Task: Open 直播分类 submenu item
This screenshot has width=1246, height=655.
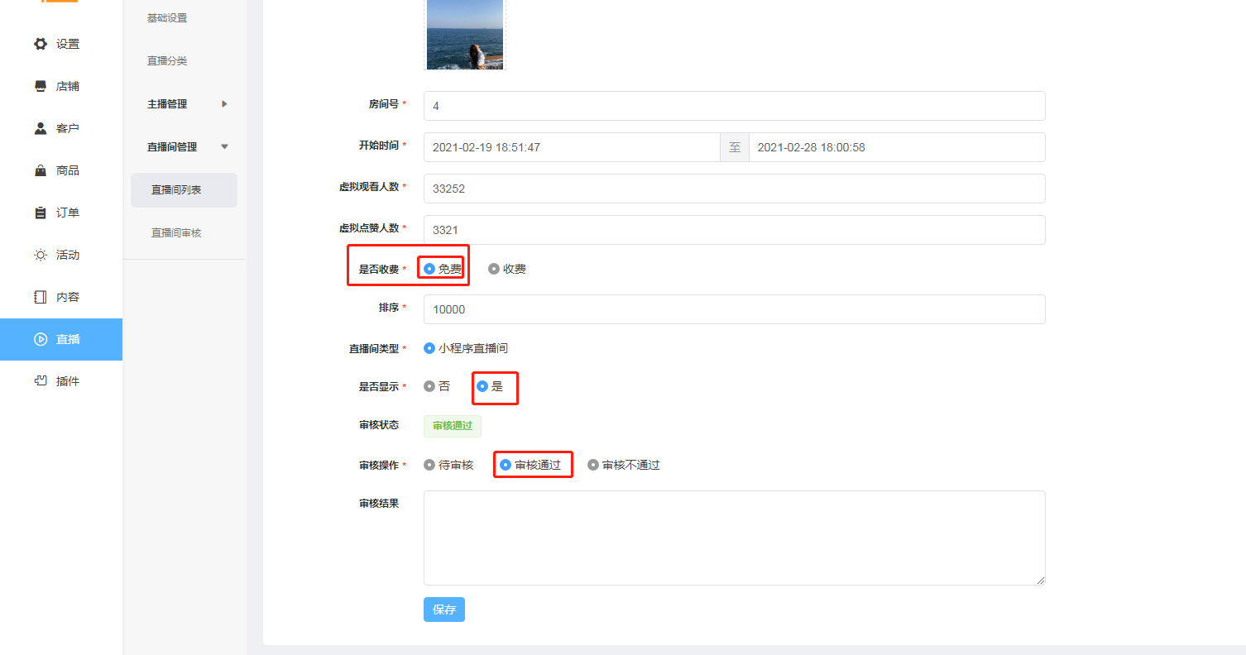Action: (x=167, y=61)
